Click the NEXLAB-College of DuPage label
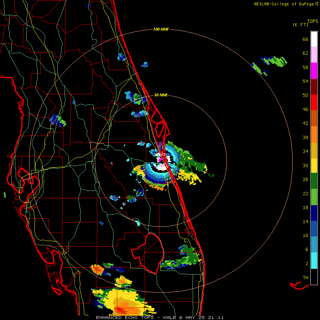 pos(284,4)
